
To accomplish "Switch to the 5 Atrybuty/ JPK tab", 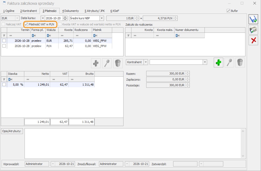I will point(95,11).
